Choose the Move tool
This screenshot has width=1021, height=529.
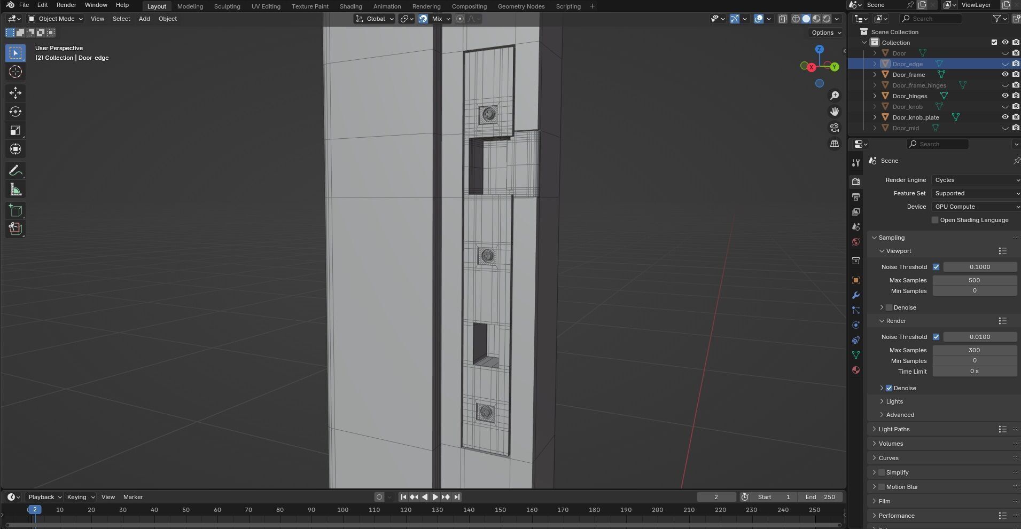click(x=15, y=93)
